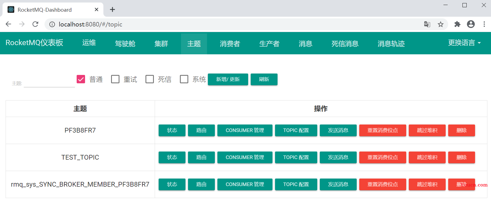The height and width of the screenshot is (200, 491).
Task: Click 状态 for PF3B8FR7
Action: [x=172, y=130]
